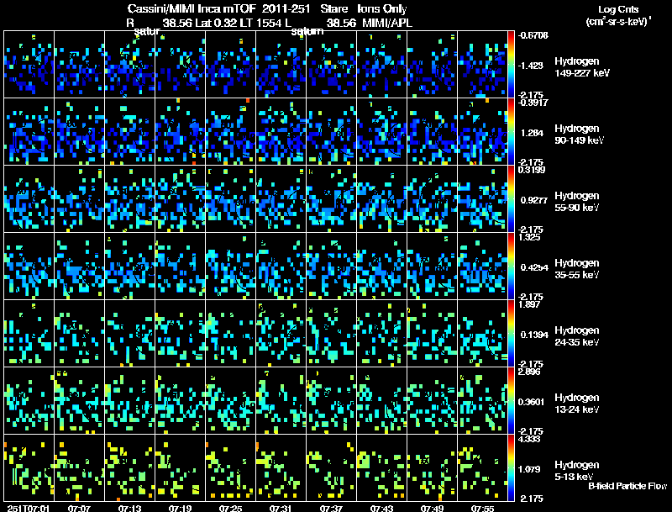Click the 'Stare' word in the title
Image resolution: width=672 pixels, height=512 pixels.
[334, 9]
